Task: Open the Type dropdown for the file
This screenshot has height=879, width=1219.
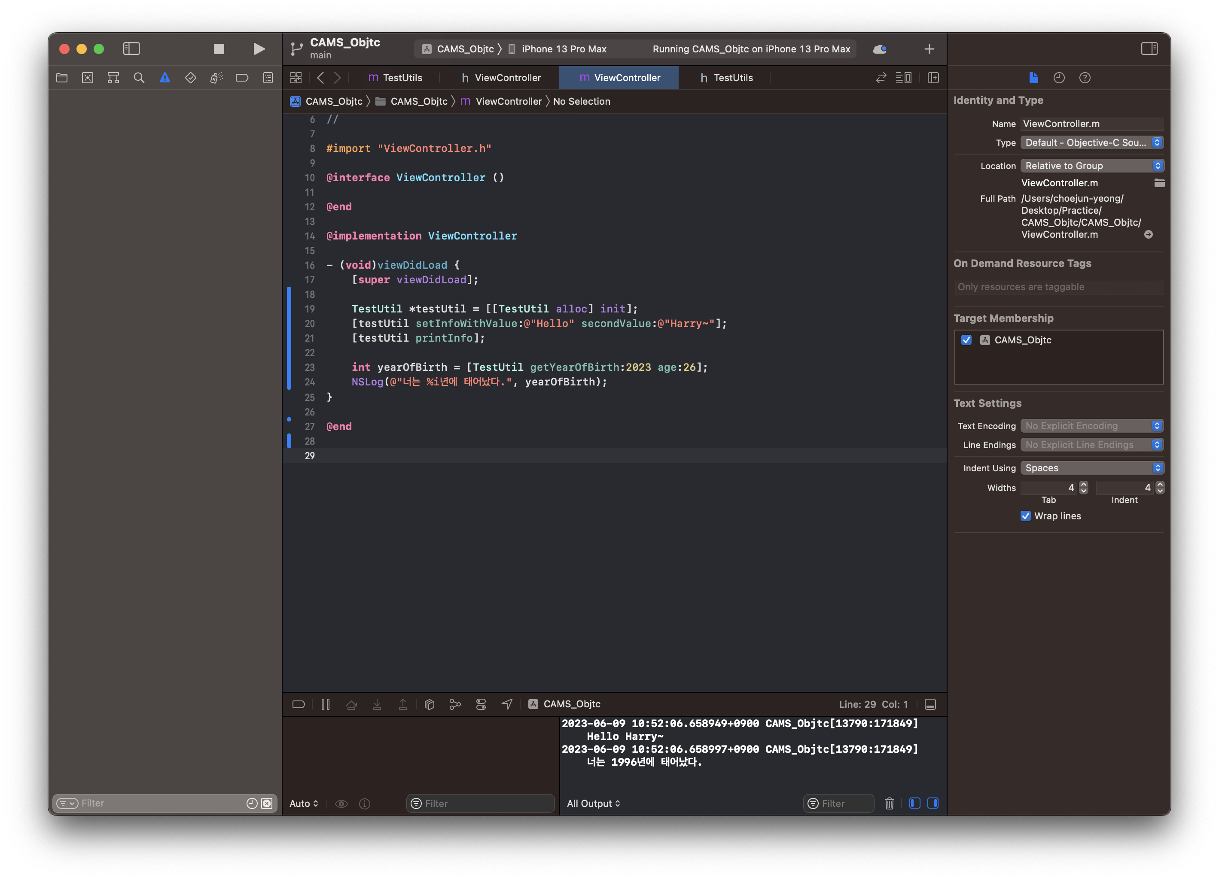Action: tap(1091, 142)
